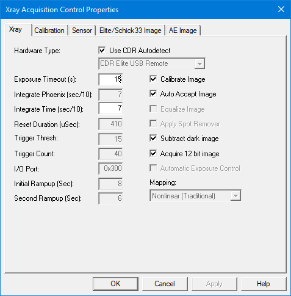
Task: Close the Xray Acquisition Control Properties dialog
Action: (281, 9)
